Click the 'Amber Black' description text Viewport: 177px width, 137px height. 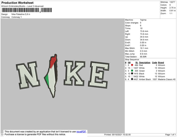point(145,79)
